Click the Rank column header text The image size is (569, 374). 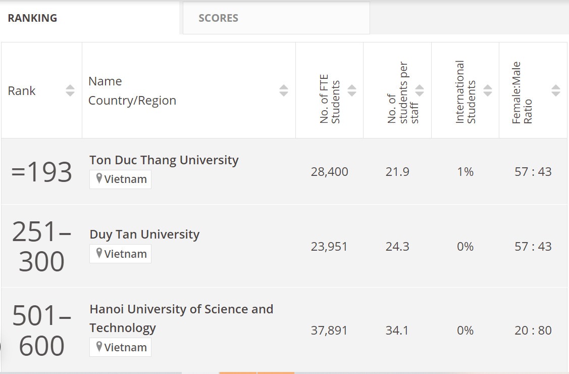click(x=22, y=91)
